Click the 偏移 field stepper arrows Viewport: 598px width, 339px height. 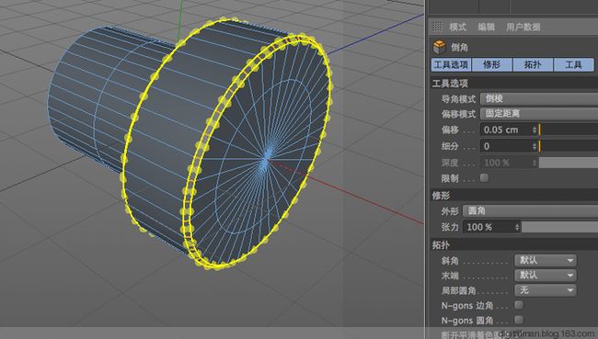tap(535, 130)
